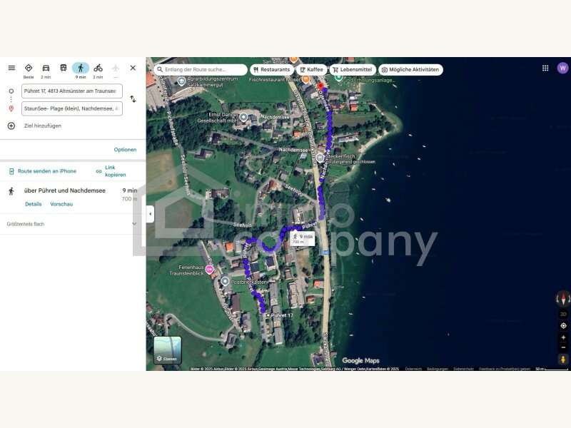Image resolution: width=571 pixels, height=428 pixels.
Task: Select walking travel mode icon
Action: pyautogui.click(x=80, y=68)
